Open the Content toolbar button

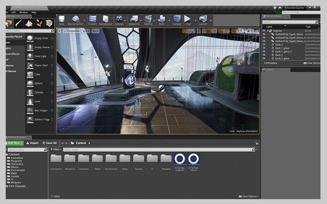coord(92,20)
